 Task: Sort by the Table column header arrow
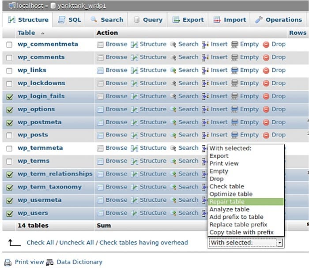click(x=42, y=34)
